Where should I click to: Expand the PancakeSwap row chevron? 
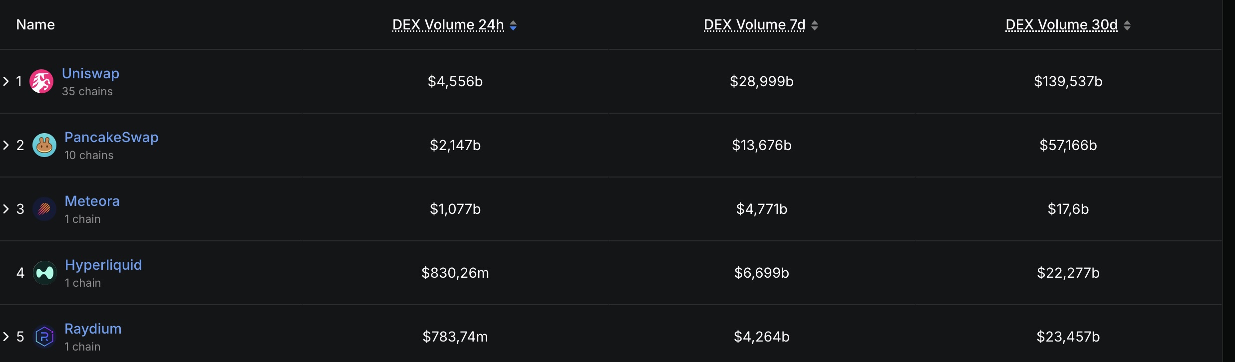[6, 145]
